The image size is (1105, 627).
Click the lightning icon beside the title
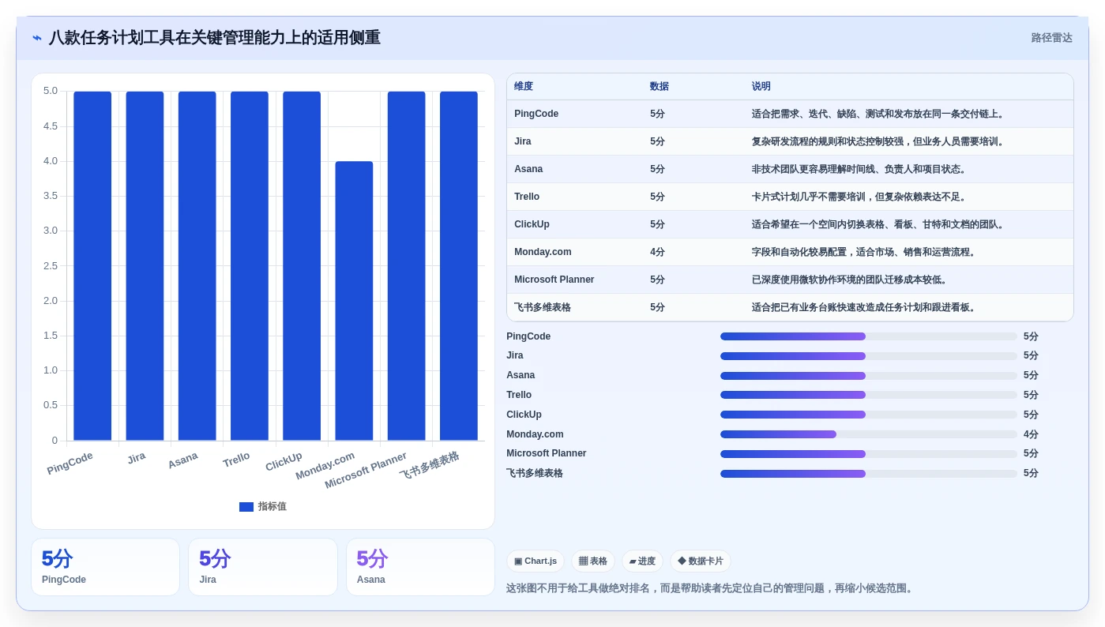tap(37, 38)
